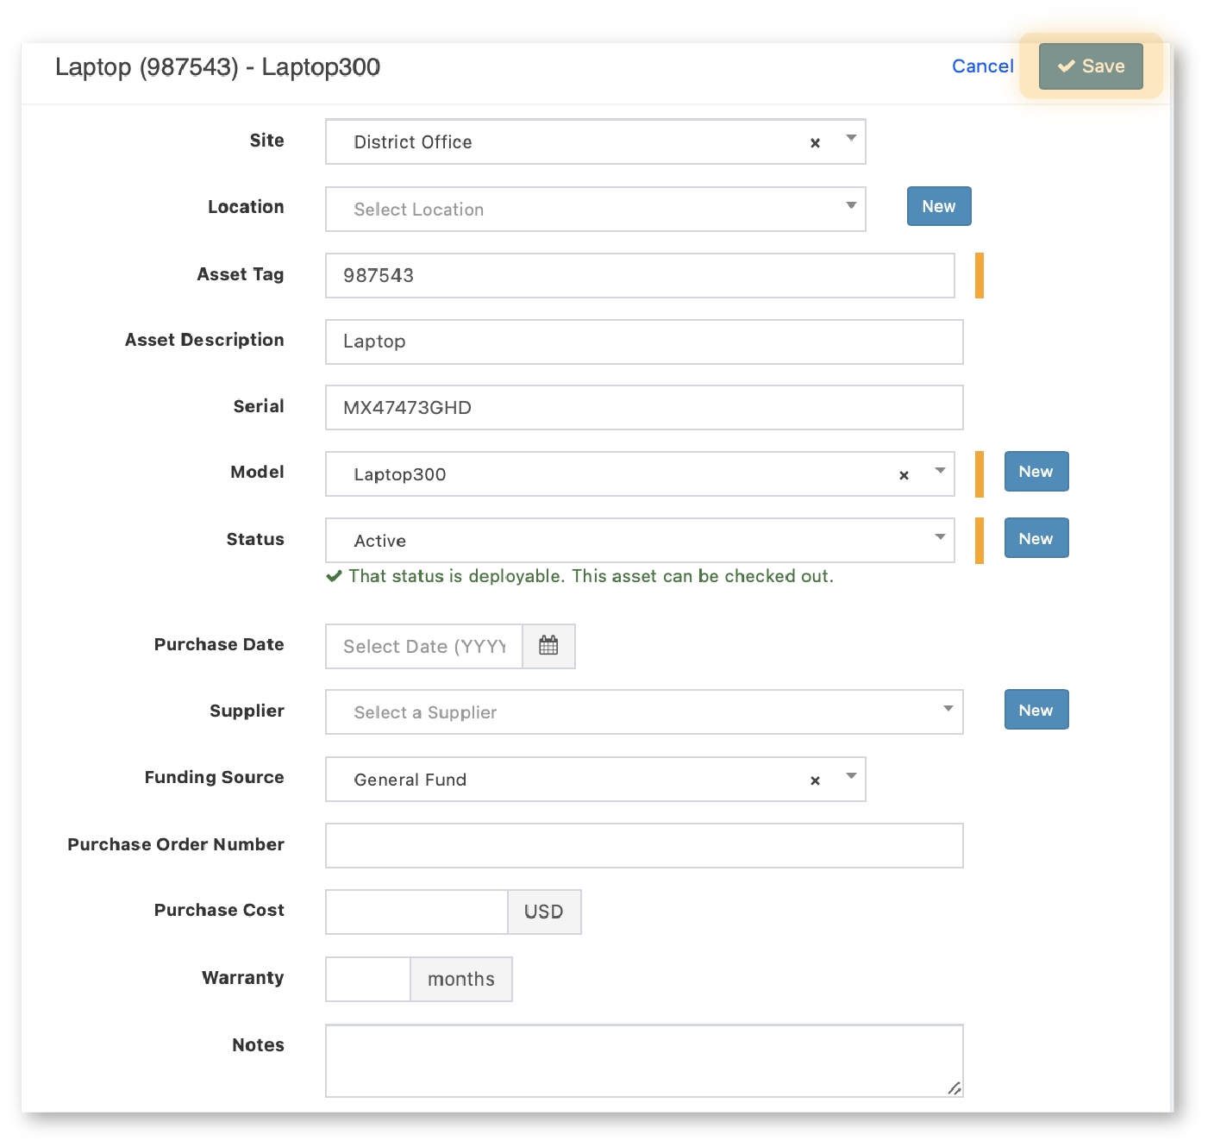Cancel editing the asset
The width and height of the screenshot is (1208, 1147).
pos(982,66)
